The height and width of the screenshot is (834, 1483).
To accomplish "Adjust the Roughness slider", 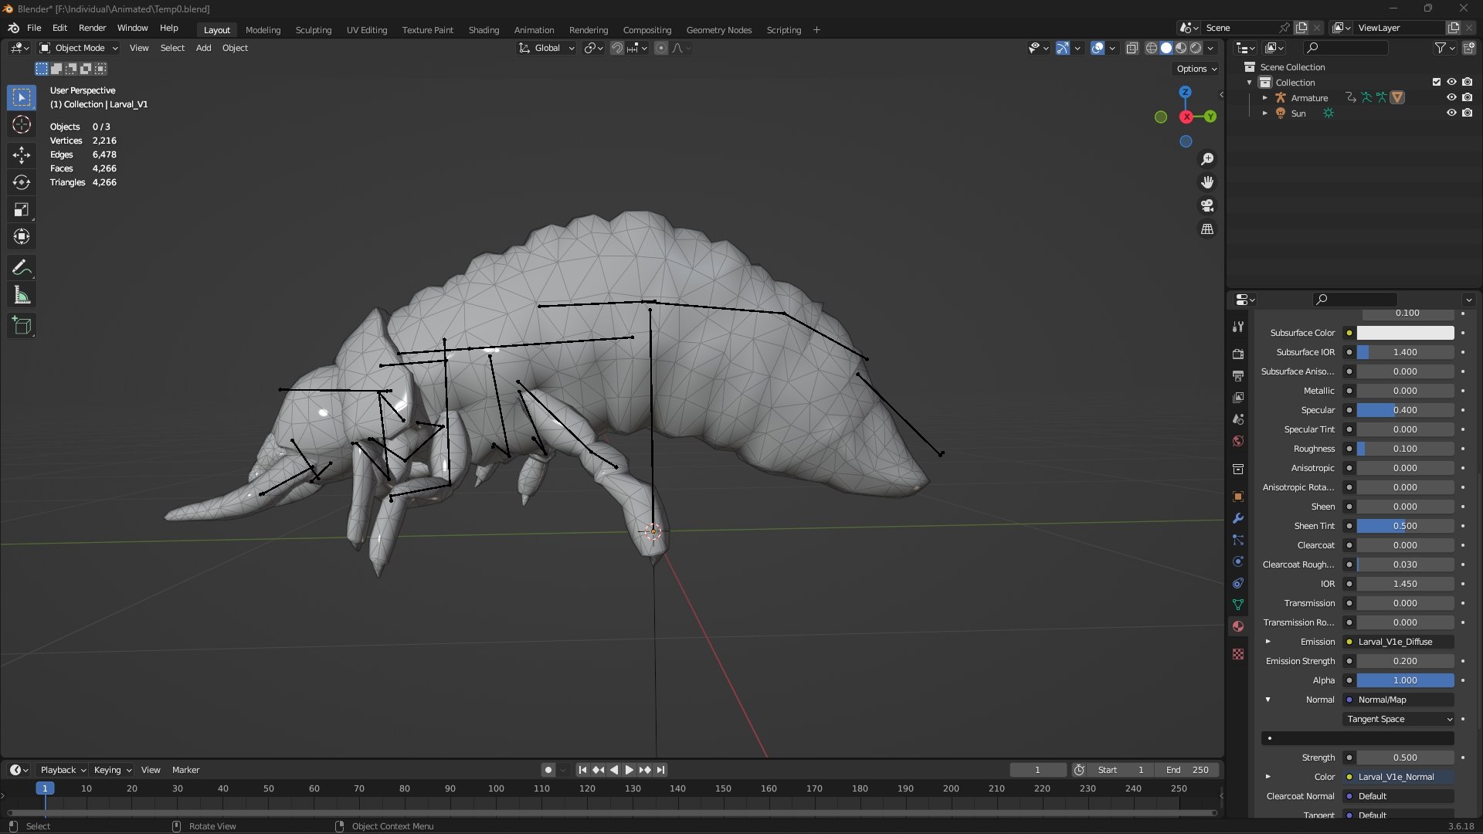I will coord(1405,449).
